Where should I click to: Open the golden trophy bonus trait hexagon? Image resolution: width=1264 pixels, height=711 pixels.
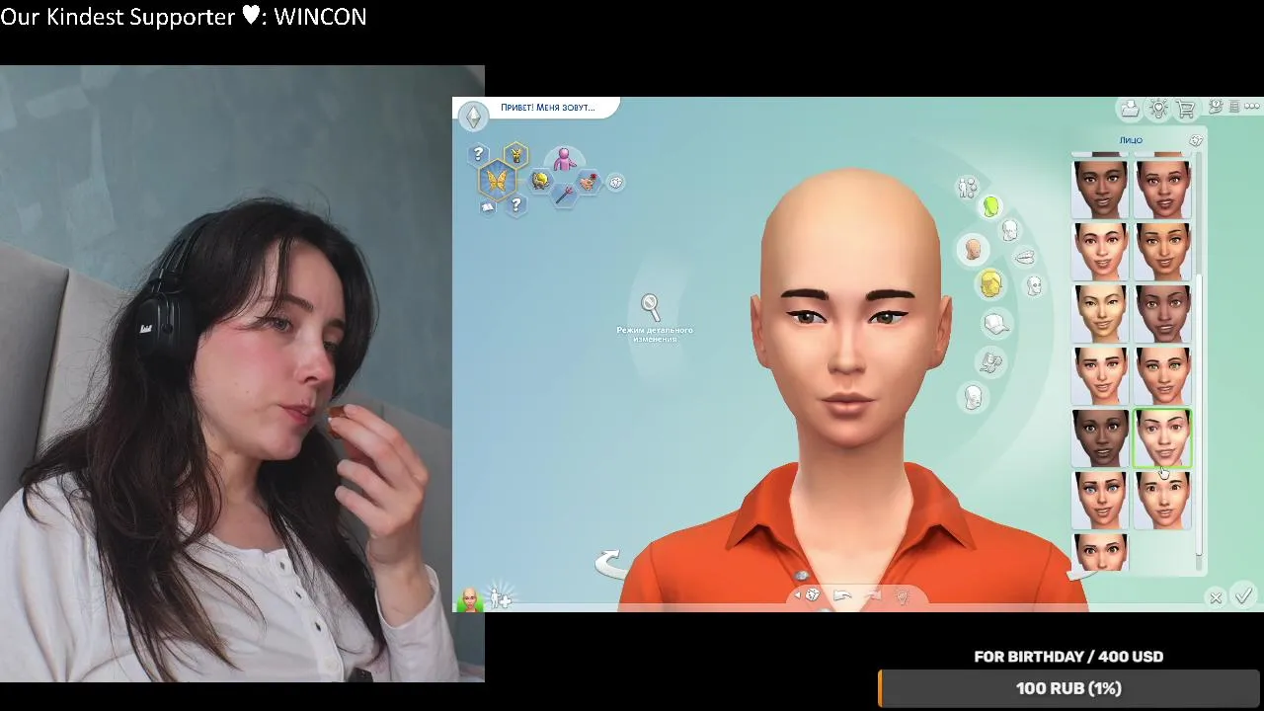point(514,154)
